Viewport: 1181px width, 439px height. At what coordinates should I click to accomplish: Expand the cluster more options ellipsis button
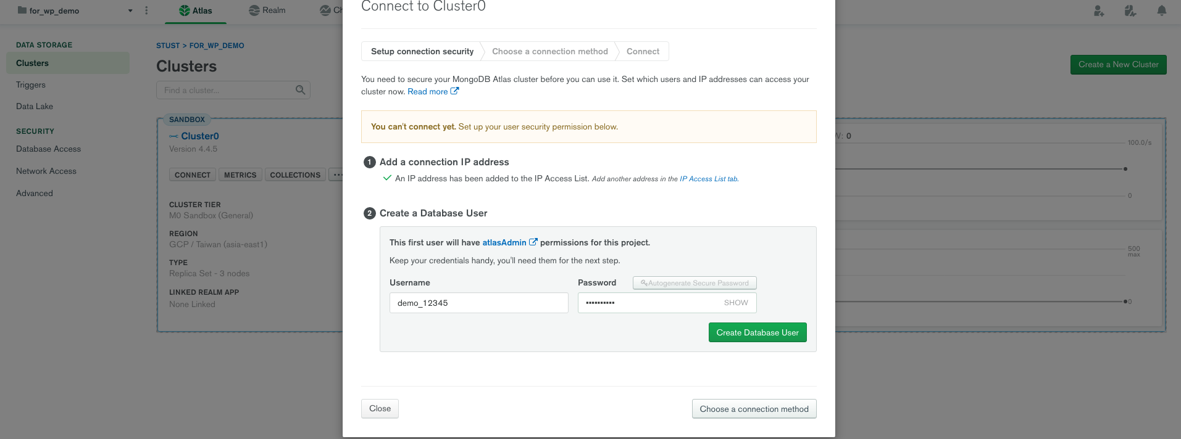pos(336,175)
